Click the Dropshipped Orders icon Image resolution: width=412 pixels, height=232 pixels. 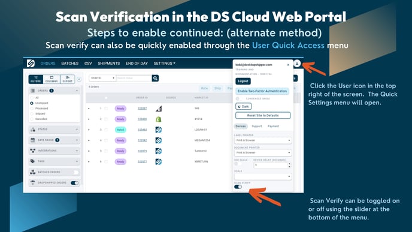[33, 183]
